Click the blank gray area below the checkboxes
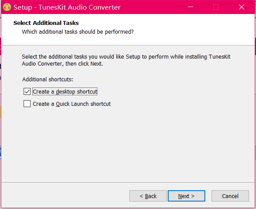Image resolution: width=256 pixels, height=209 pixels. coord(128,144)
